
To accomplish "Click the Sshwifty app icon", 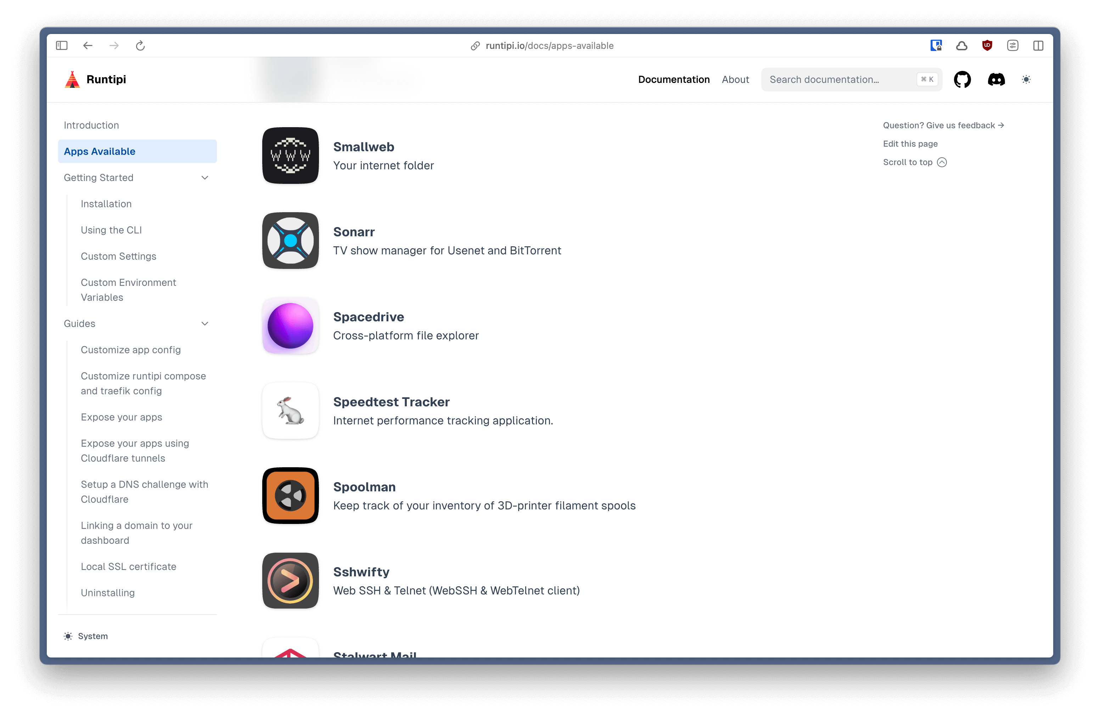I will (x=290, y=581).
